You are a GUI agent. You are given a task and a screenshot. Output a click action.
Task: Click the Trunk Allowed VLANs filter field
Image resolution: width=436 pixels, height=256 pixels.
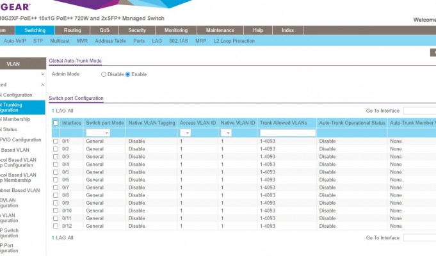tap(287, 132)
